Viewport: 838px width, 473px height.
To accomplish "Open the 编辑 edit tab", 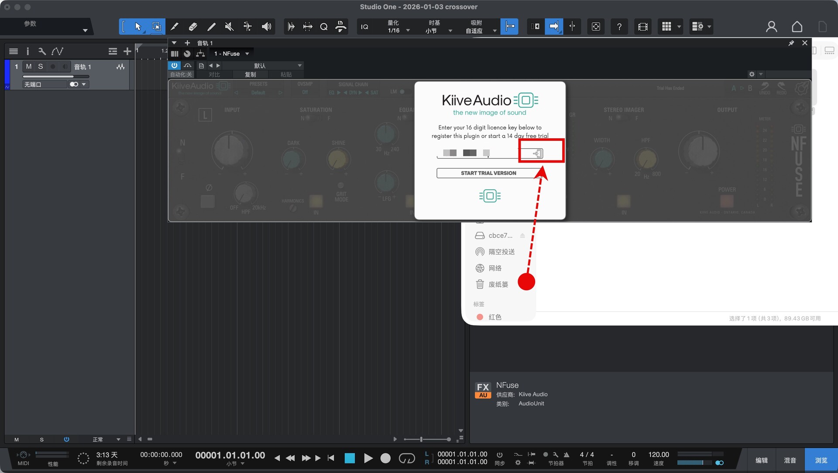I will click(762, 460).
